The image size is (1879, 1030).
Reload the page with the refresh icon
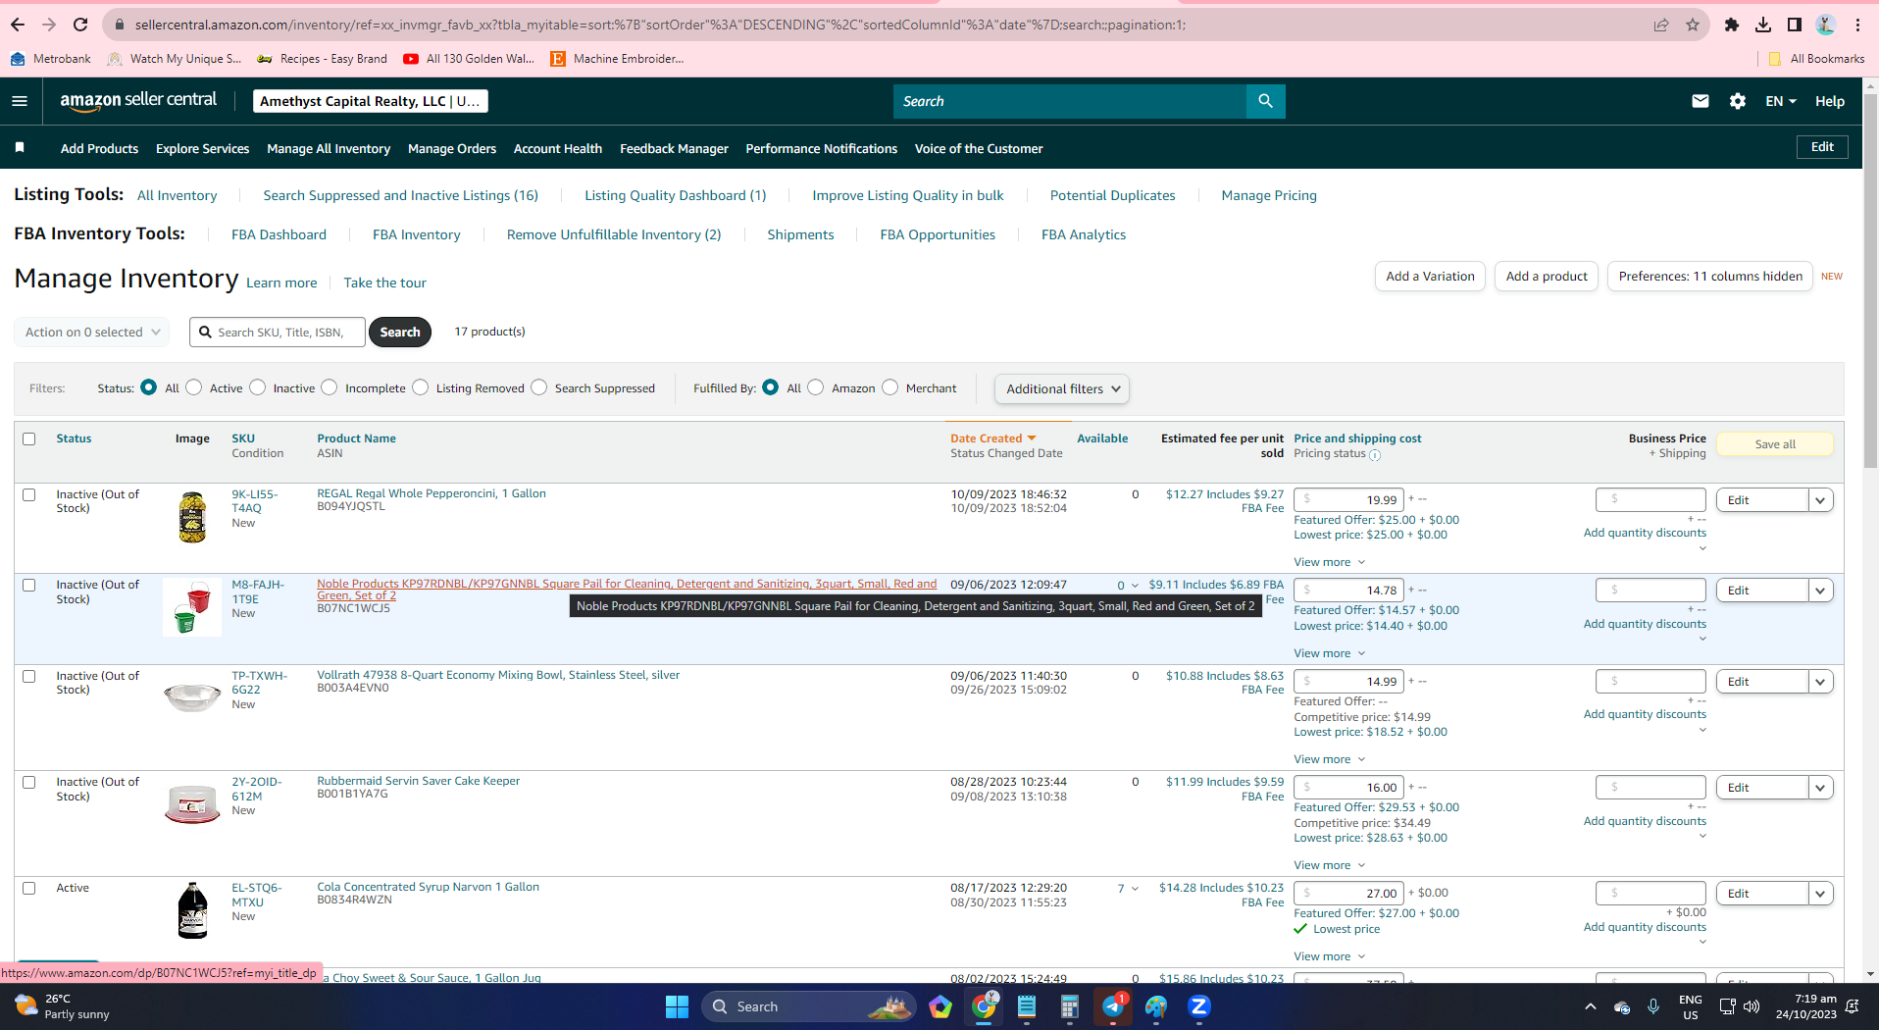coord(80,25)
